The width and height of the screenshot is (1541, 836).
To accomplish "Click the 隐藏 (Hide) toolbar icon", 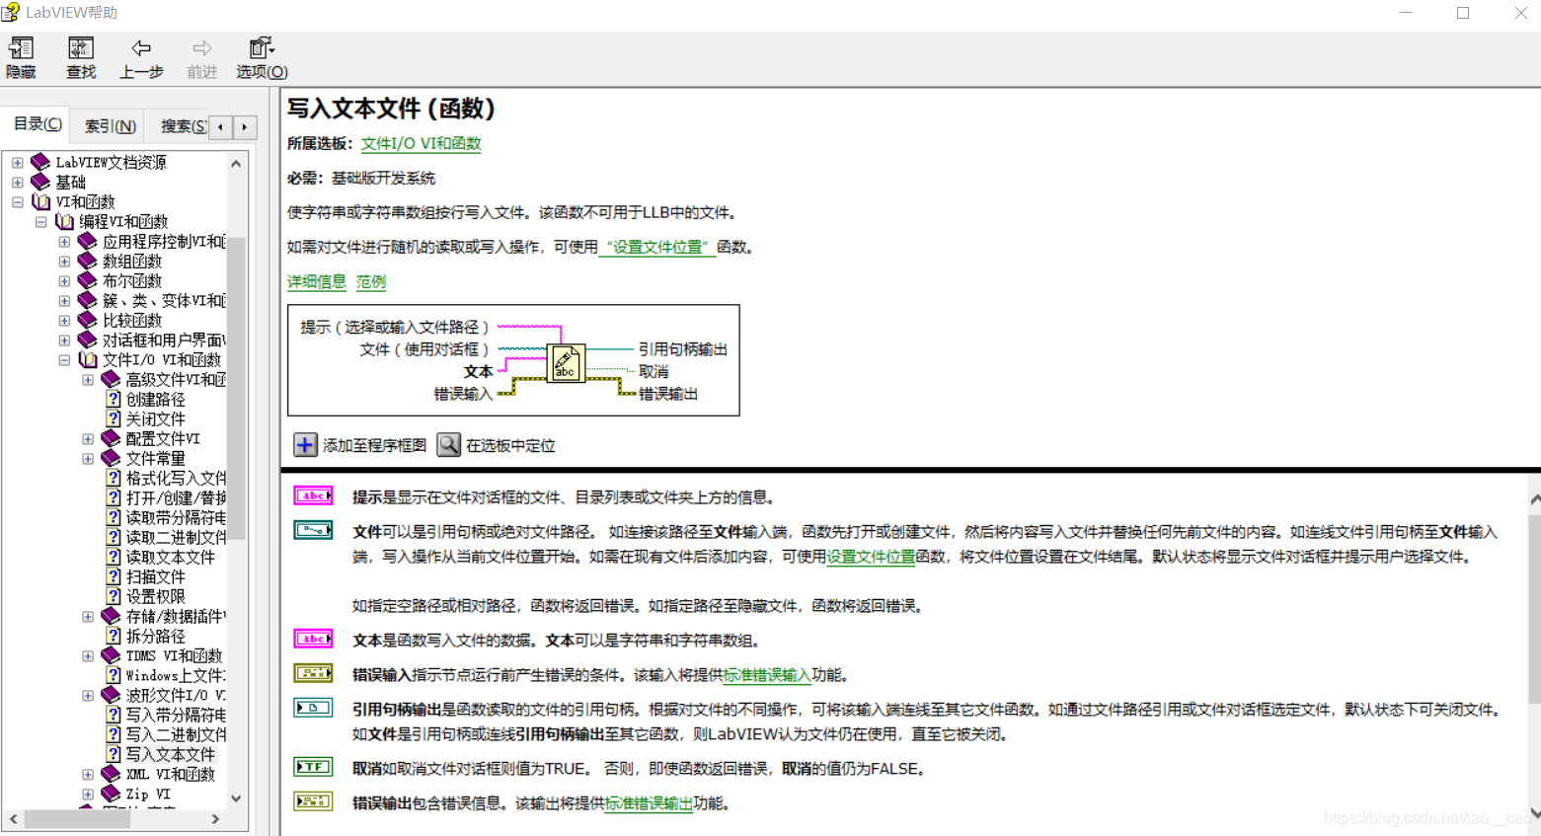I will pyautogui.click(x=21, y=58).
